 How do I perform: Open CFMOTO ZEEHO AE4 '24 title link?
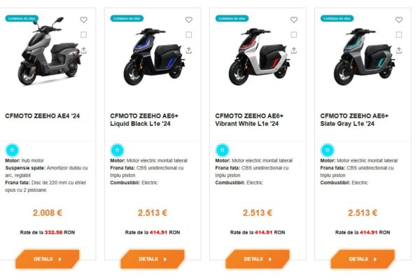click(x=42, y=116)
